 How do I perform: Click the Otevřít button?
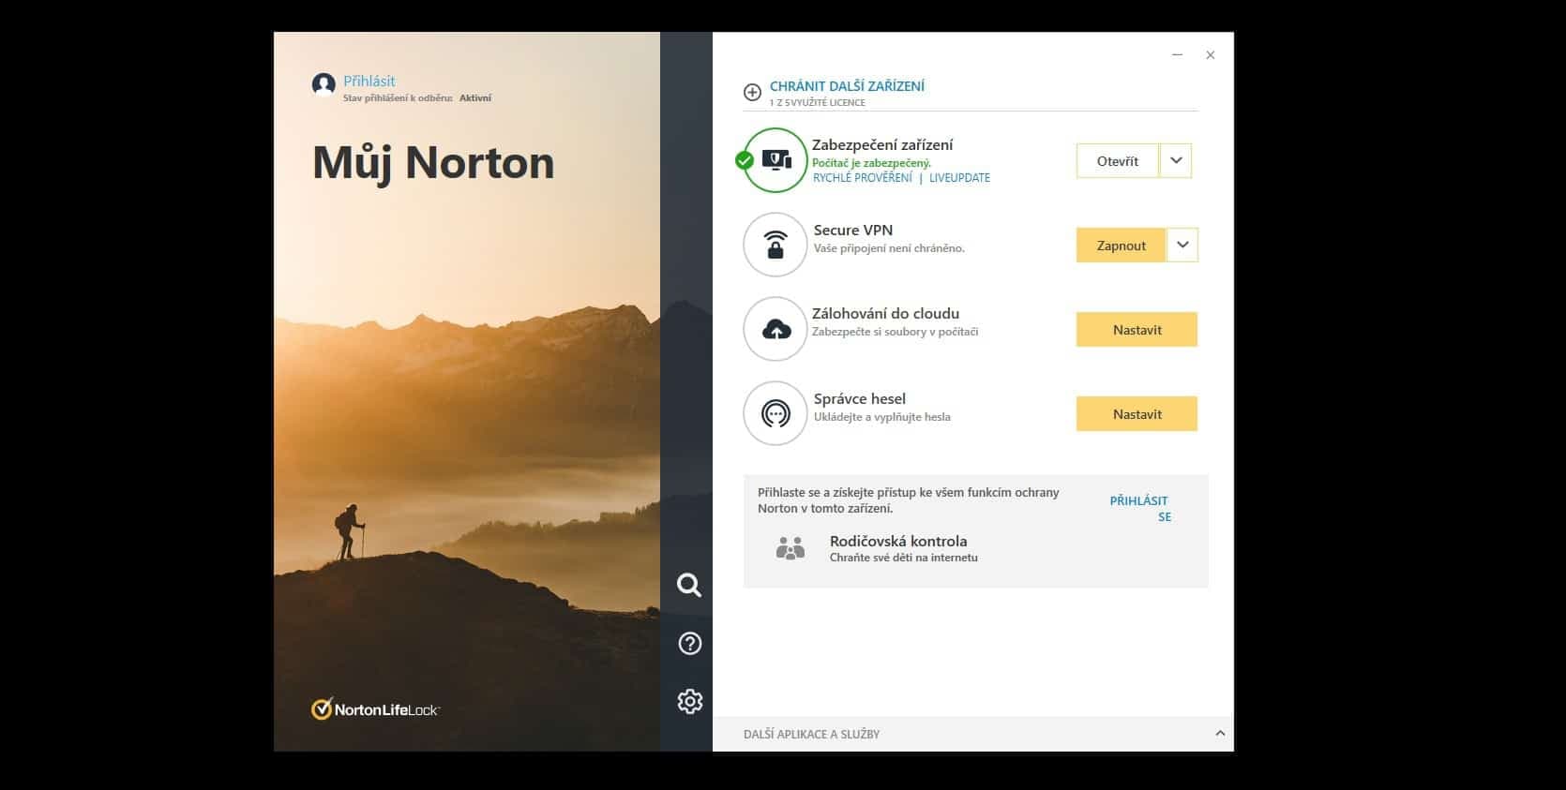(1118, 160)
